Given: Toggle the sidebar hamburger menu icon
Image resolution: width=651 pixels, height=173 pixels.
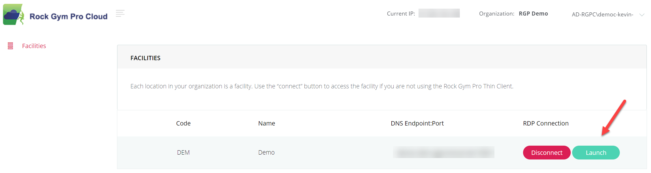Looking at the screenshot, I should click(x=120, y=13).
